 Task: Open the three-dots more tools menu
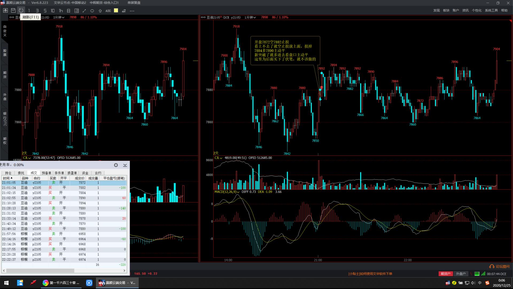point(132,11)
